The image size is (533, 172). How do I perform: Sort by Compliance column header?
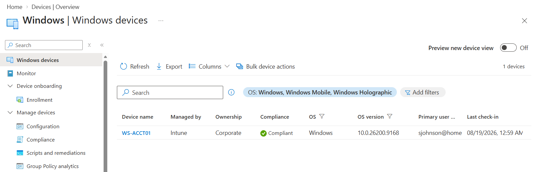tap(275, 117)
